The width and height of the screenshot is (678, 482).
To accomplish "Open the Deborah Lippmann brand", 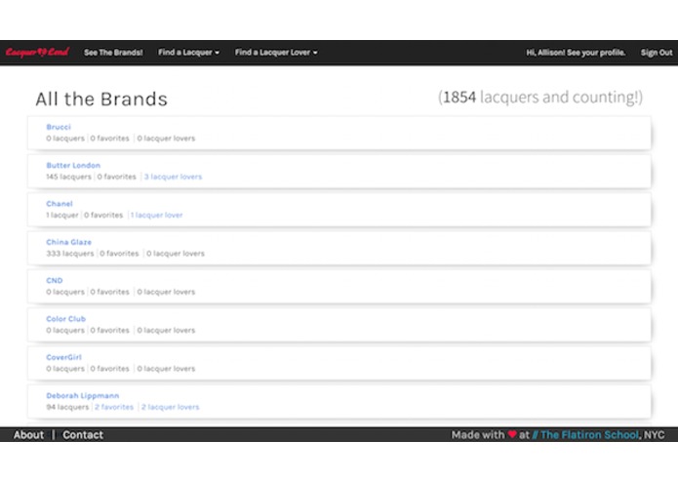I will pyautogui.click(x=83, y=396).
